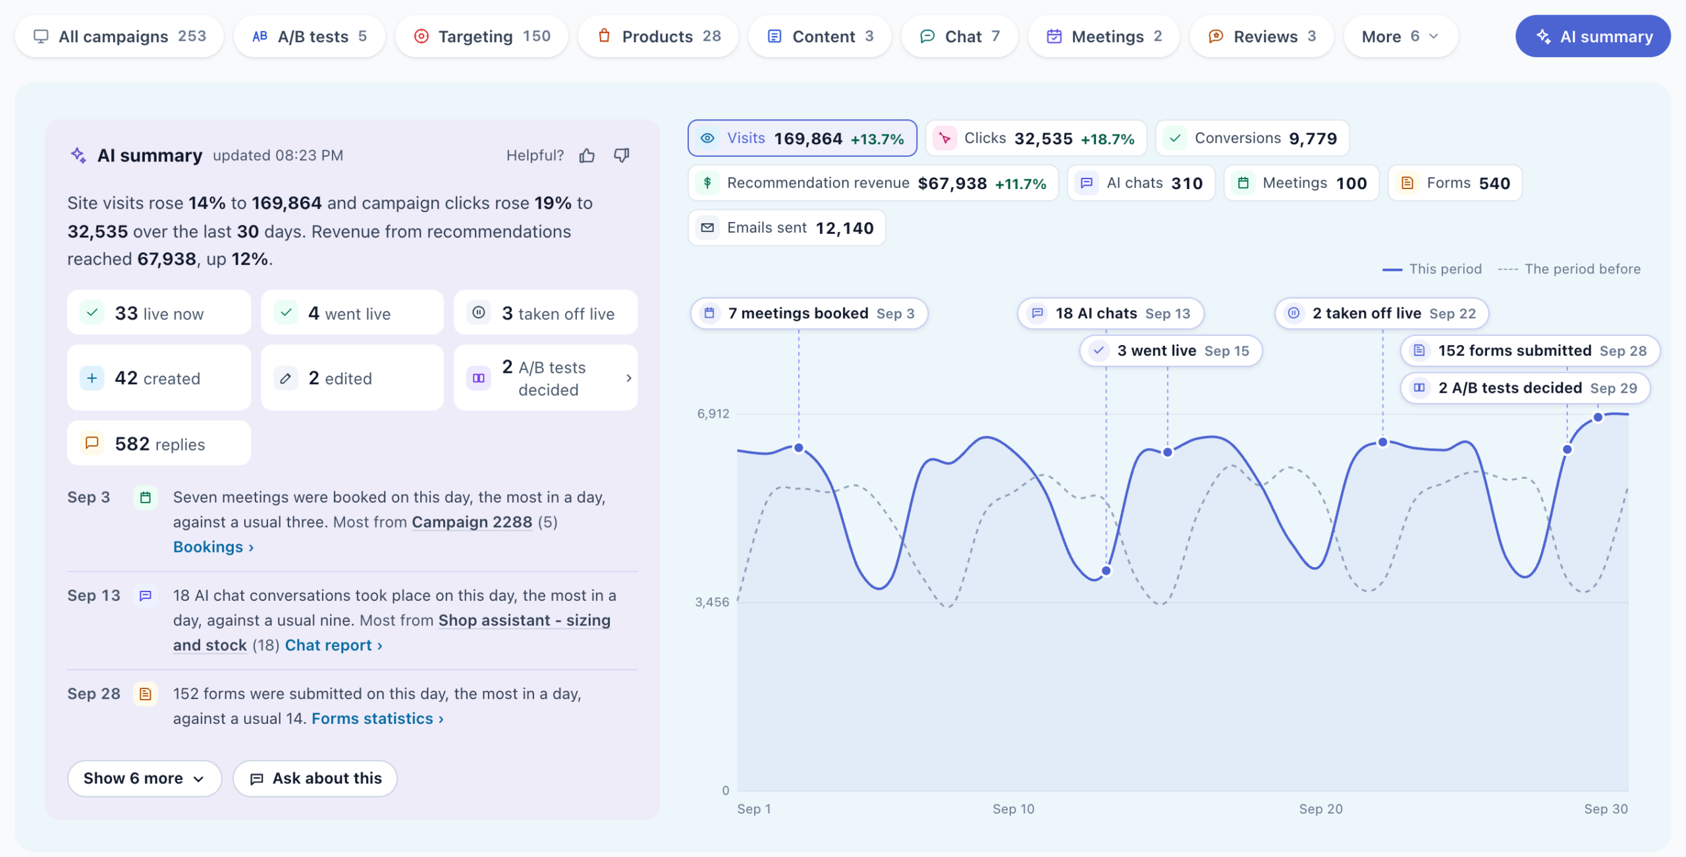Click the form icon beside Sep 28 entry
This screenshot has height=857, width=1686.
146,694
